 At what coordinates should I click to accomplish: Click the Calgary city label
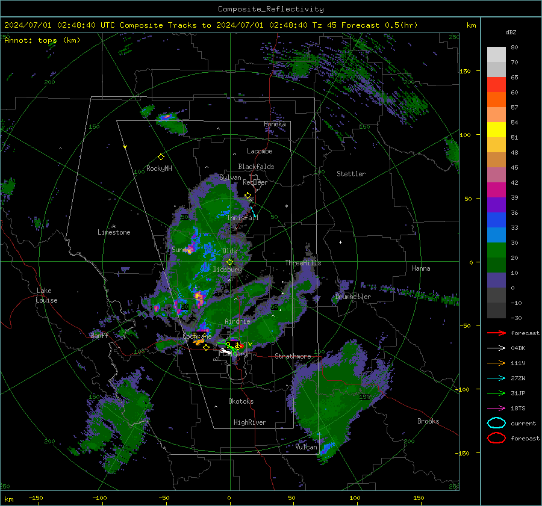click(235, 354)
